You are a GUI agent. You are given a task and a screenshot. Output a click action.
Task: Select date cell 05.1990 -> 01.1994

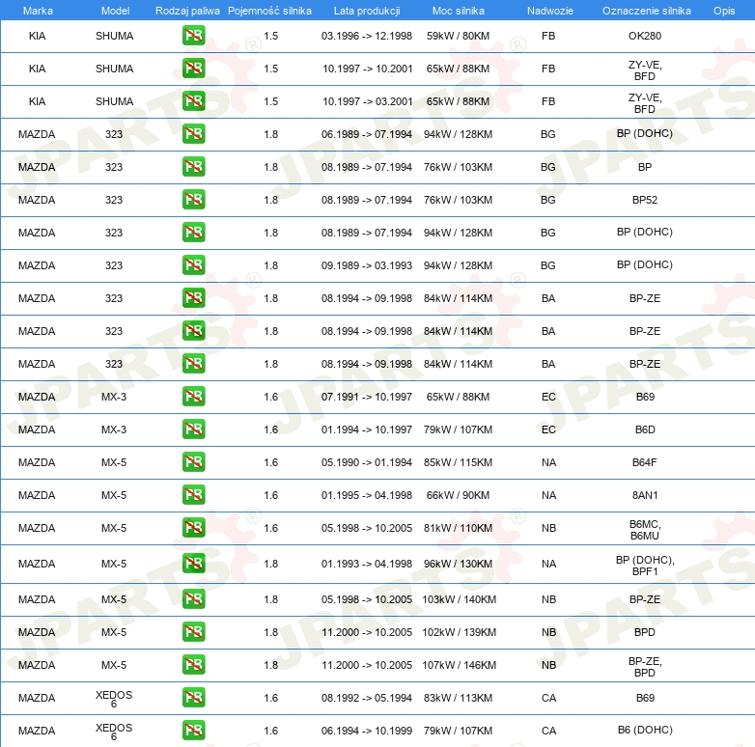tap(367, 462)
